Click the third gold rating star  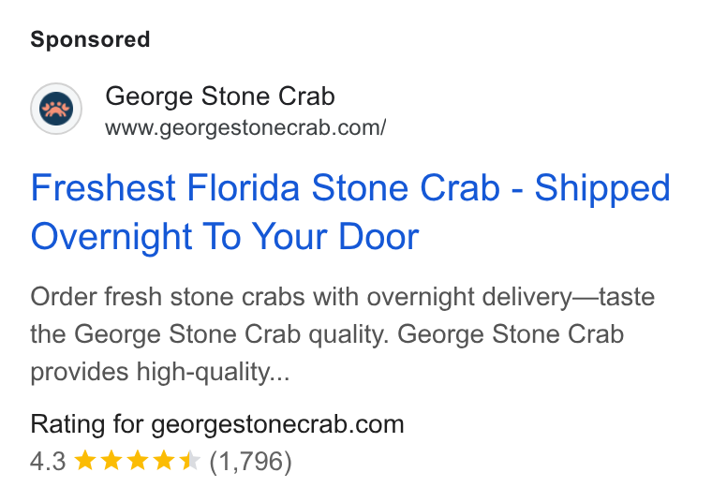click(137, 460)
